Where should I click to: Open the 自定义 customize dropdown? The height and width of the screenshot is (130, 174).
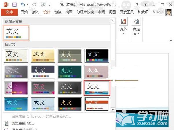(x=136, y=26)
